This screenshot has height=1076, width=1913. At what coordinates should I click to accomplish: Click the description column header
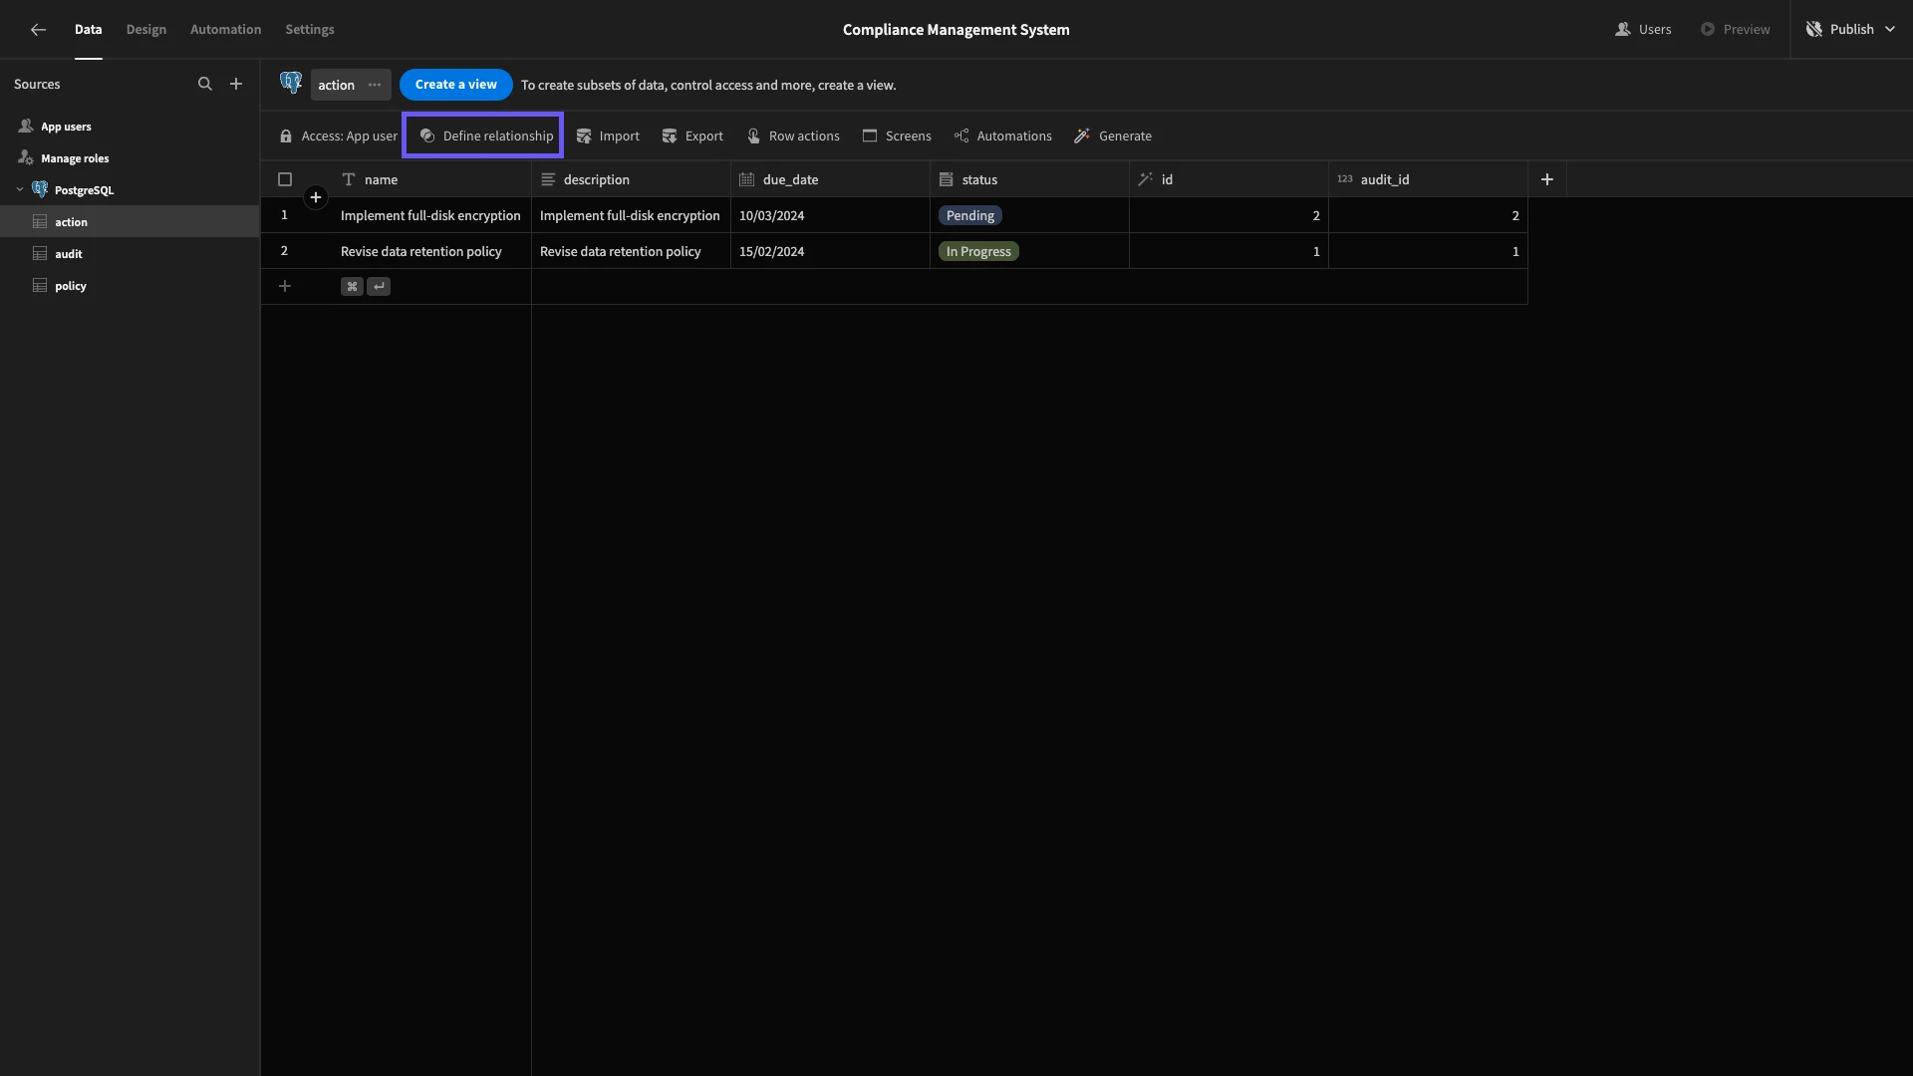[631, 179]
